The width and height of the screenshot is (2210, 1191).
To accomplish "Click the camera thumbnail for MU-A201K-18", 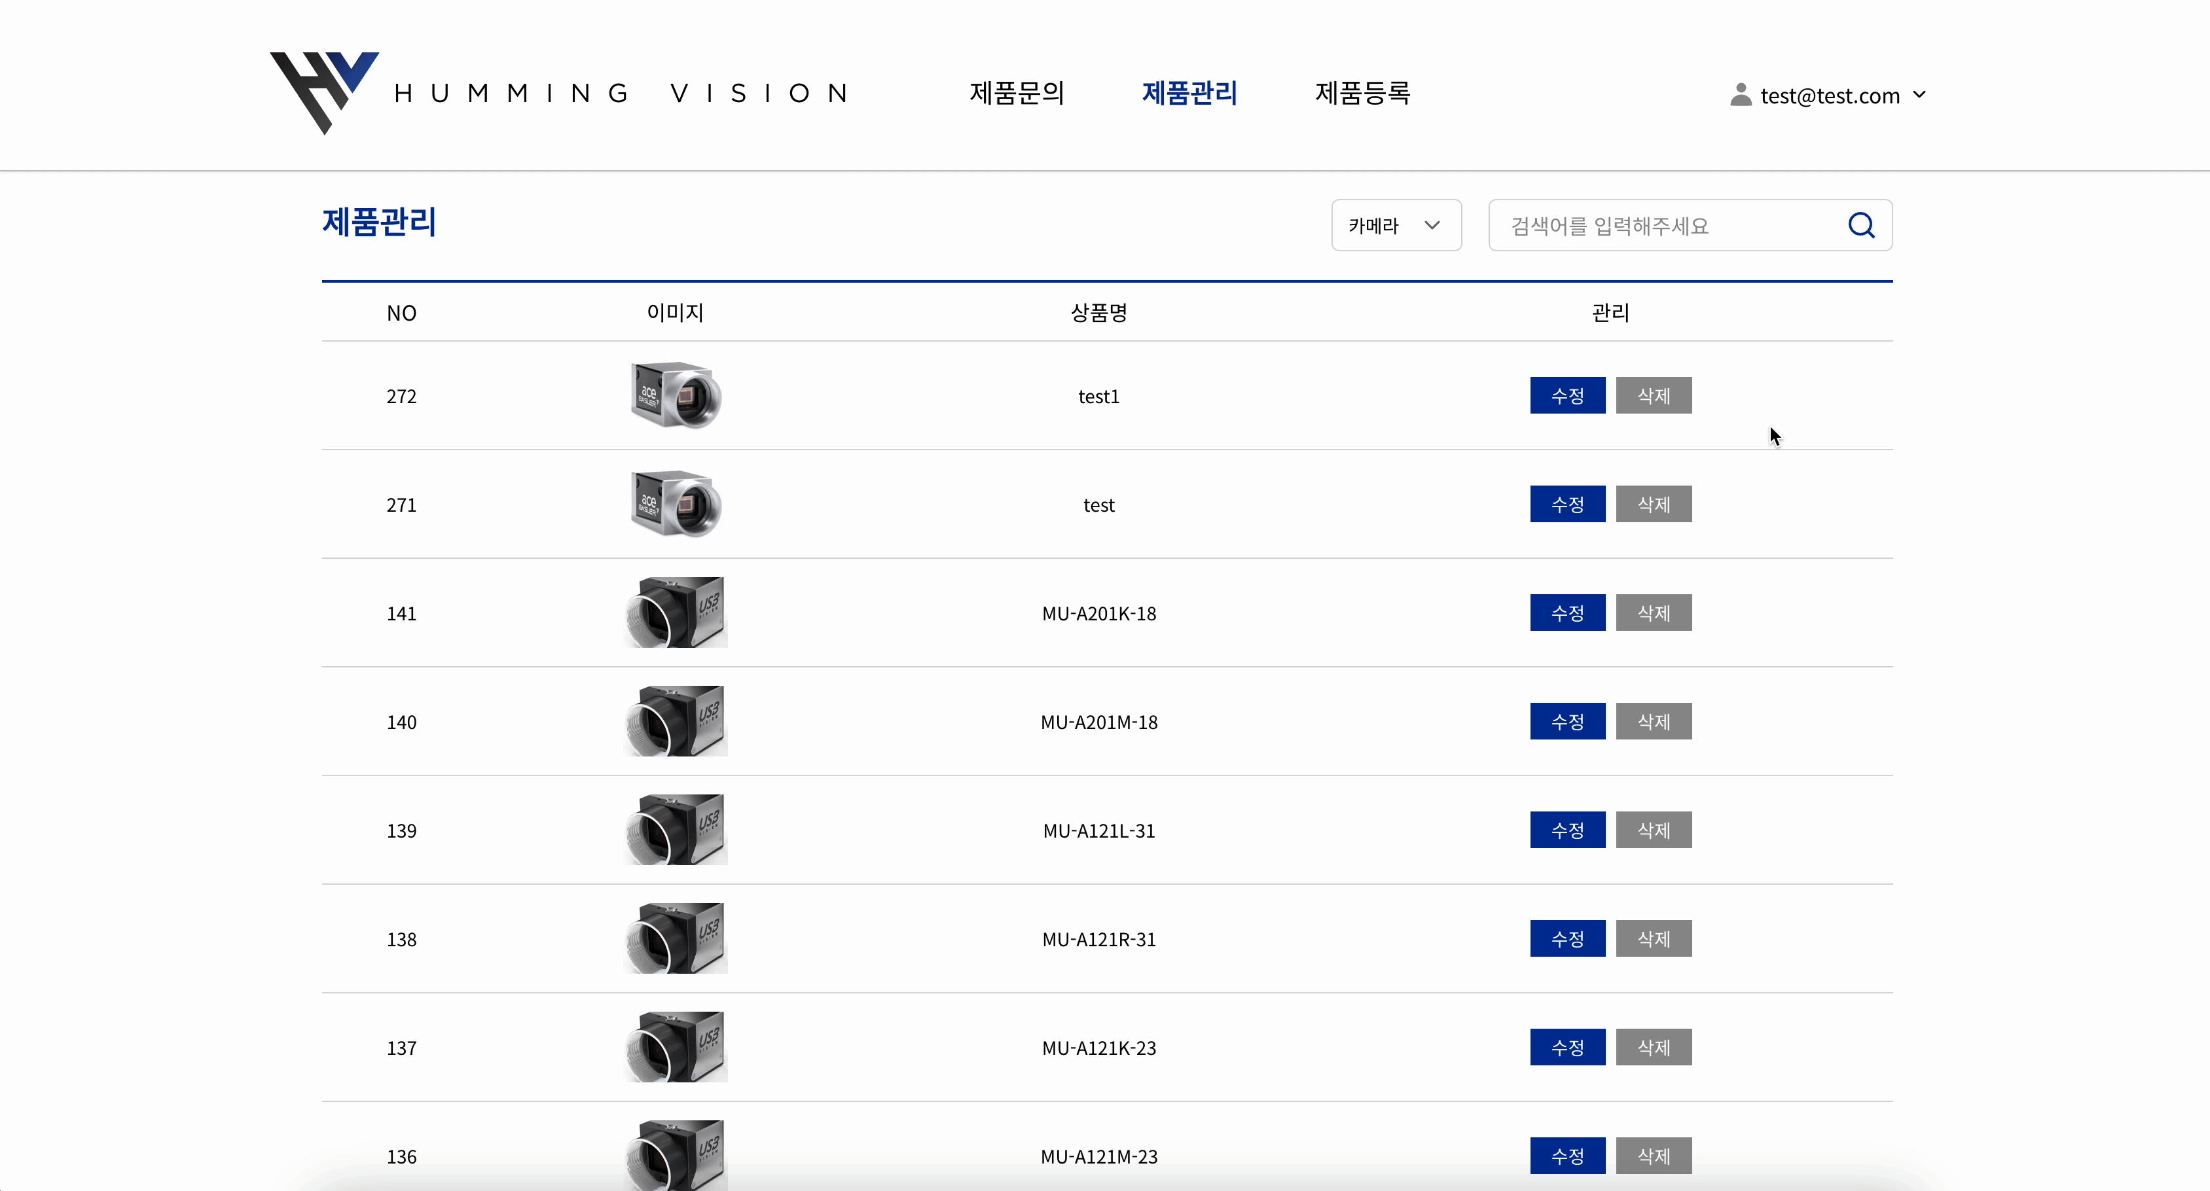I will pos(675,613).
